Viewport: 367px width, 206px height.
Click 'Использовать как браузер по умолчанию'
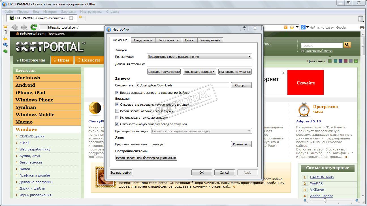click(146, 158)
